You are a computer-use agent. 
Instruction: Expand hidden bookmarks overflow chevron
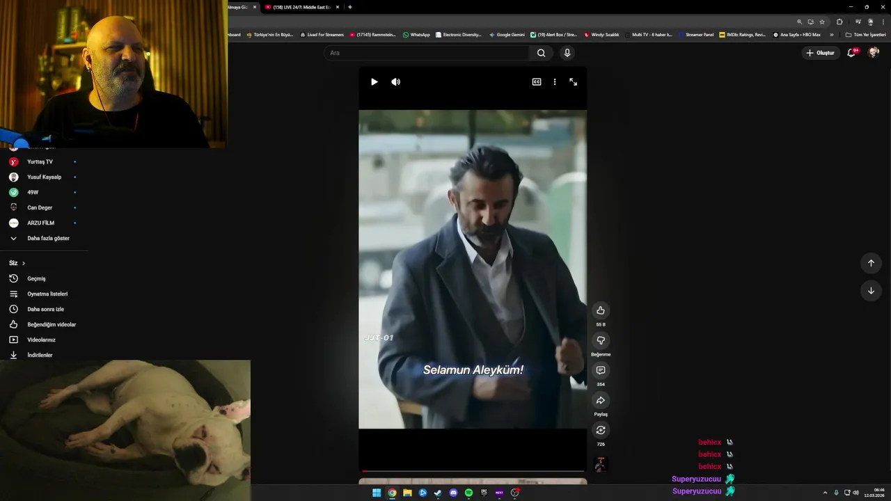pos(831,34)
